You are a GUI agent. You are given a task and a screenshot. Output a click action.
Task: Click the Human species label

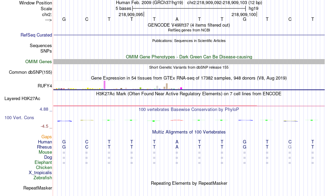(x=45, y=142)
